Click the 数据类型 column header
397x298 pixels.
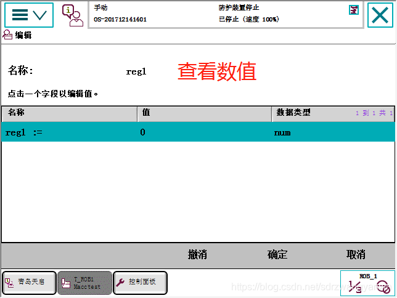point(333,114)
